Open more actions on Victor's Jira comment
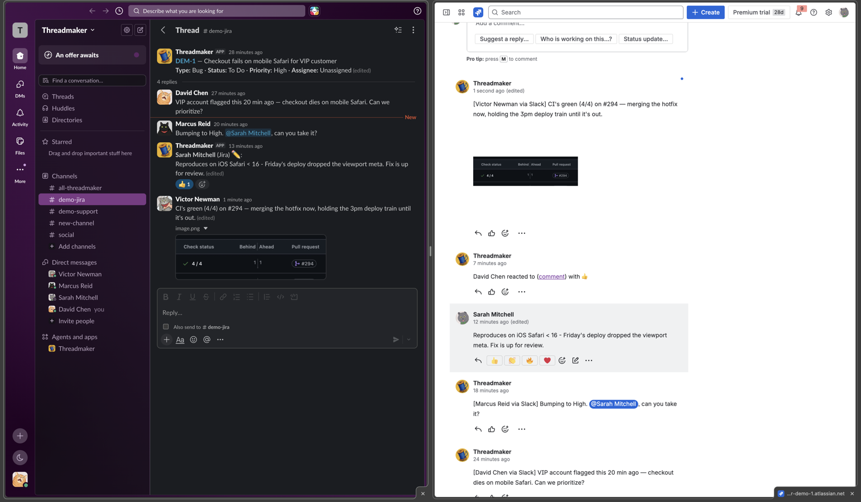The image size is (861, 502). pyautogui.click(x=522, y=233)
